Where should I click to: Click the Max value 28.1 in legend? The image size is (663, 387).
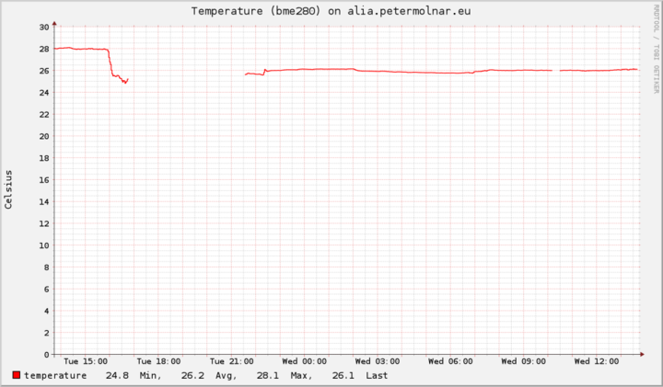pos(267,375)
